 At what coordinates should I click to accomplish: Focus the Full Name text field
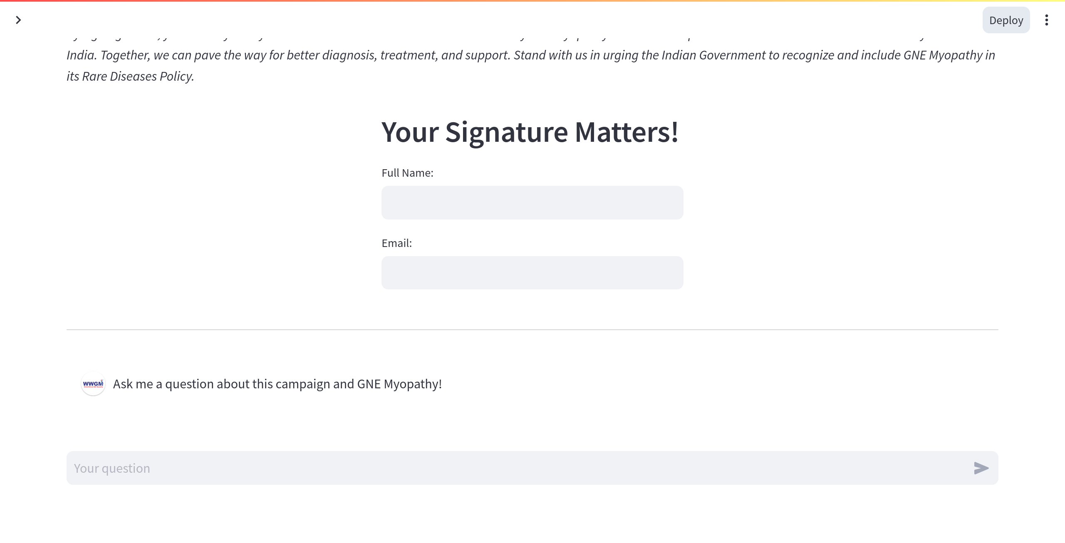coord(532,202)
